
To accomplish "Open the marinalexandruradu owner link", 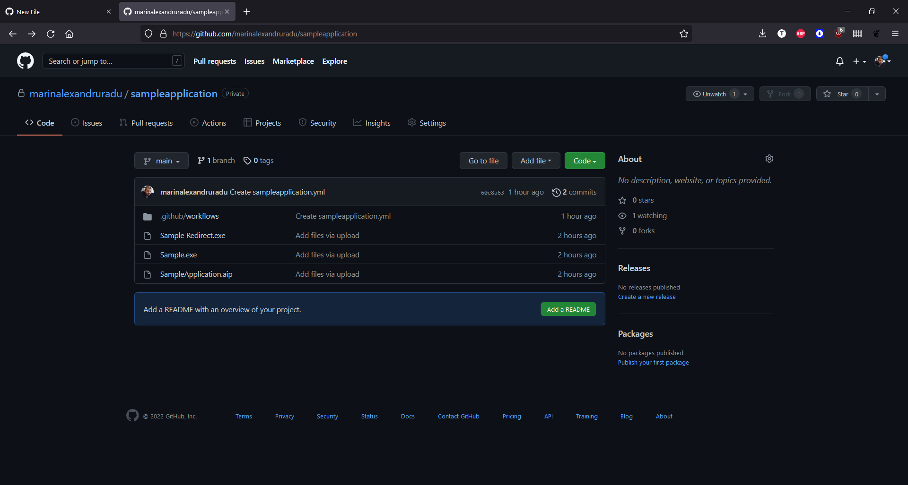I will click(76, 94).
